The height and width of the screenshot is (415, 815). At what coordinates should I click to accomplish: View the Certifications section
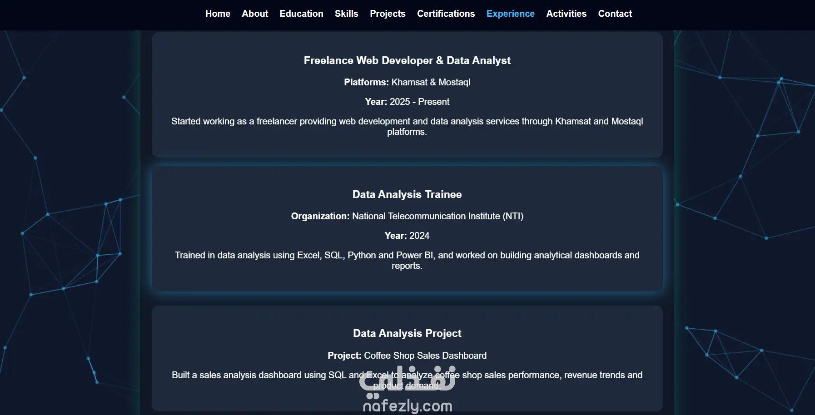[x=446, y=14]
